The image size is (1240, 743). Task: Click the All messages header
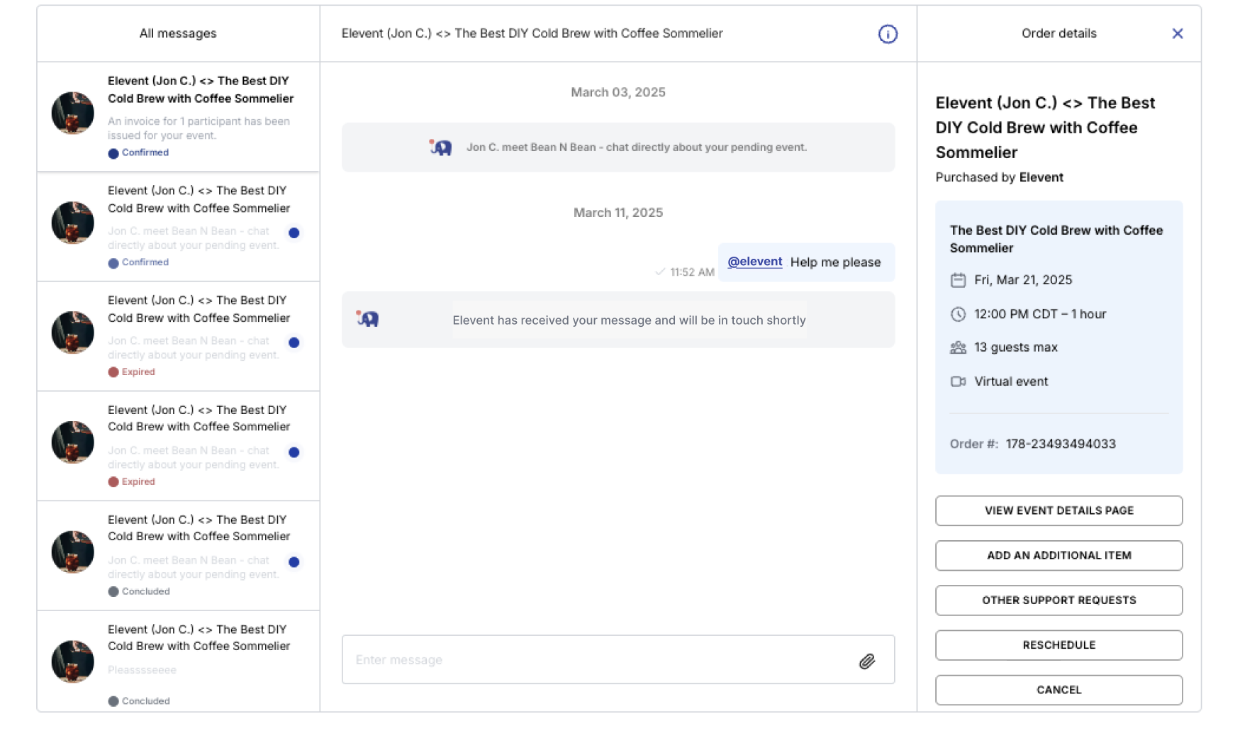pos(177,33)
